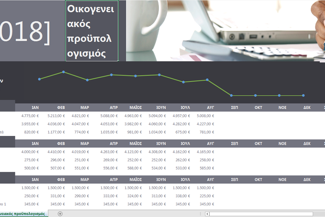Select the ΔΕΚ header in third table
The width and height of the screenshot is (325, 217).
pos(307,180)
